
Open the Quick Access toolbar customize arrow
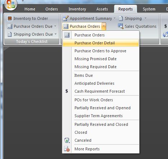coord(23,1)
